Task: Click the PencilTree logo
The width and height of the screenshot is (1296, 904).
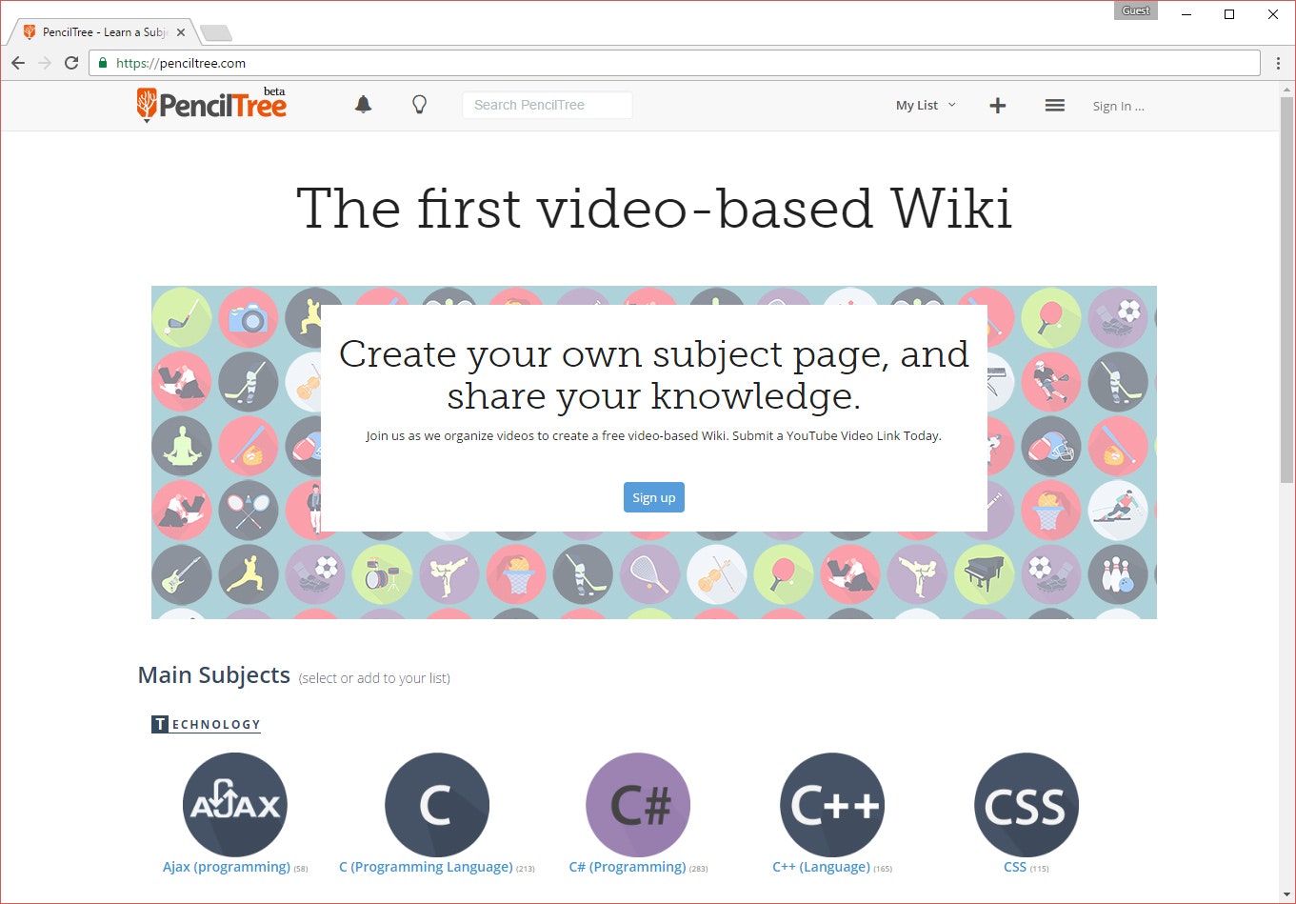Action: (211, 104)
